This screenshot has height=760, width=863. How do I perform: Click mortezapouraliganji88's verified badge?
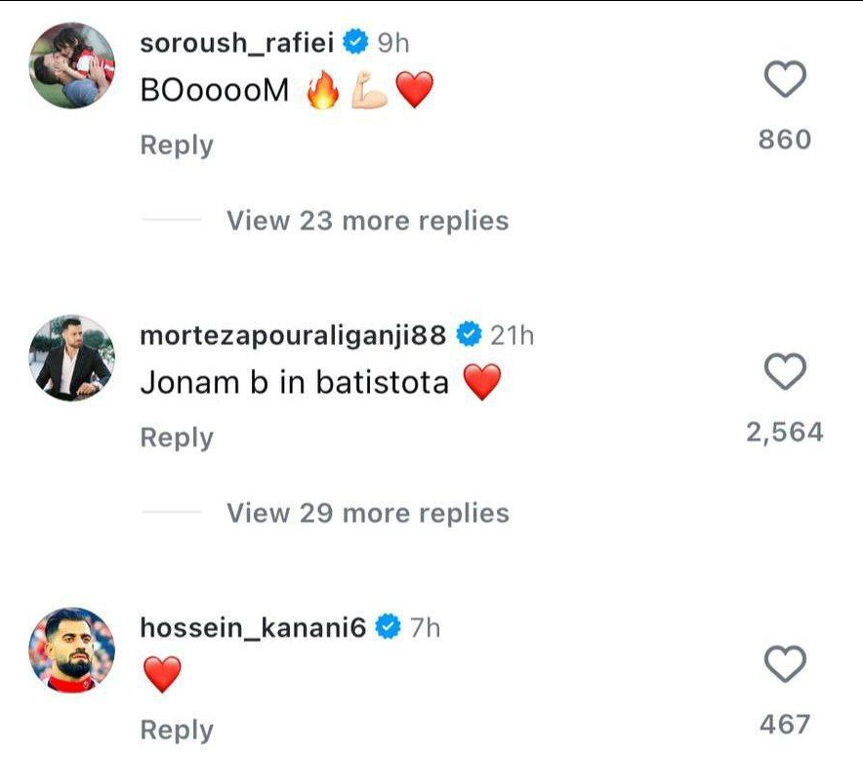click(471, 336)
